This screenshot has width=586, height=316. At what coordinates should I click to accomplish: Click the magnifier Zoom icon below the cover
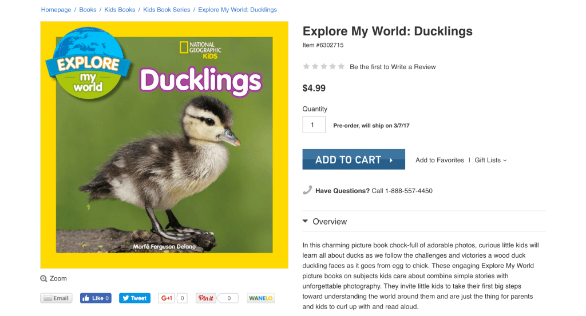pyautogui.click(x=43, y=279)
